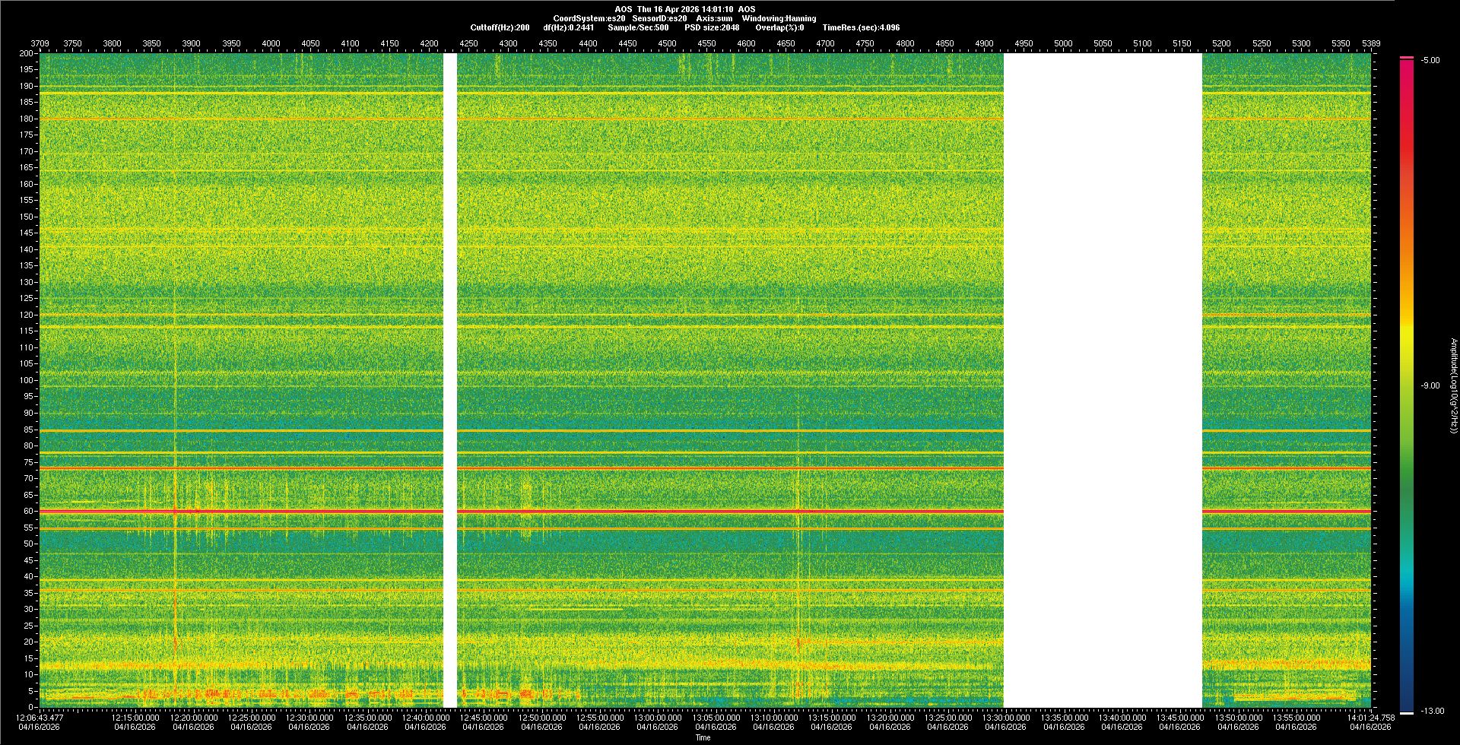Click the 4500 tick on the top axis
The height and width of the screenshot is (745, 1460).
click(667, 43)
